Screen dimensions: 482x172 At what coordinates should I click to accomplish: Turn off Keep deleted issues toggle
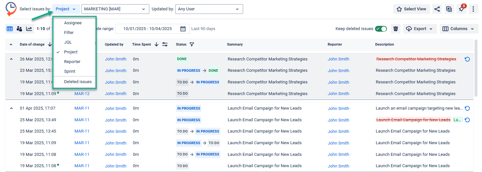click(x=381, y=29)
